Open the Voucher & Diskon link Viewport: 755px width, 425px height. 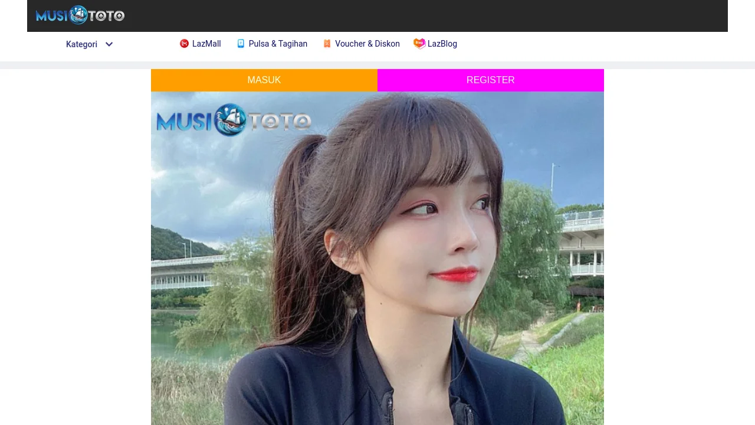[367, 44]
